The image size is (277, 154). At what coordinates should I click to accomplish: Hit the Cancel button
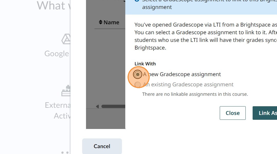102,146
